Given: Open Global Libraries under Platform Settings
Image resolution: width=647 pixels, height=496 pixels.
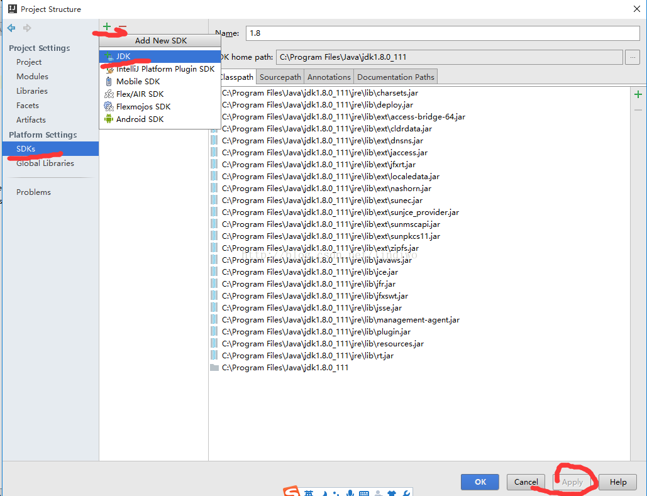Looking at the screenshot, I should click(45, 163).
